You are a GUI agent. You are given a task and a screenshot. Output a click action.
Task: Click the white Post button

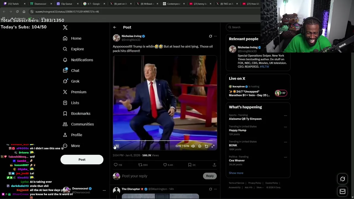coord(82,159)
